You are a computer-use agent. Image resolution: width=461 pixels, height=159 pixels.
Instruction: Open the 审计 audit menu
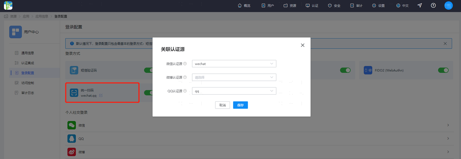pyautogui.click(x=356, y=6)
